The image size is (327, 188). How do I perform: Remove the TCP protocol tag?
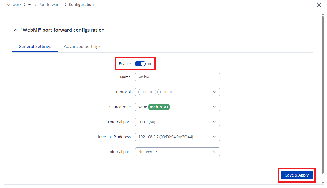click(151, 92)
